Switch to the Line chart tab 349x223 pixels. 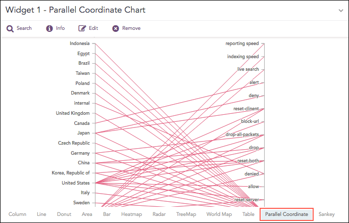(41, 214)
